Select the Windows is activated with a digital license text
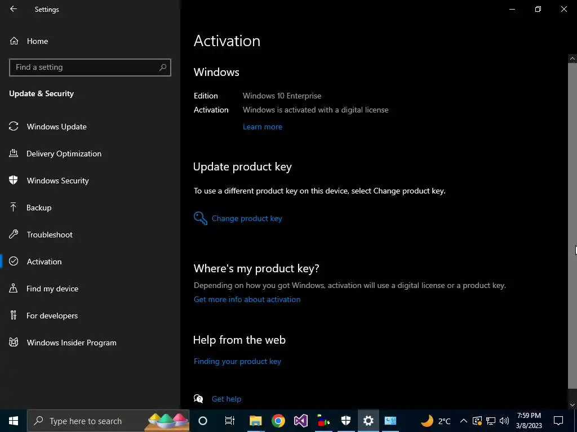Image resolution: width=577 pixels, height=432 pixels. coord(316,110)
